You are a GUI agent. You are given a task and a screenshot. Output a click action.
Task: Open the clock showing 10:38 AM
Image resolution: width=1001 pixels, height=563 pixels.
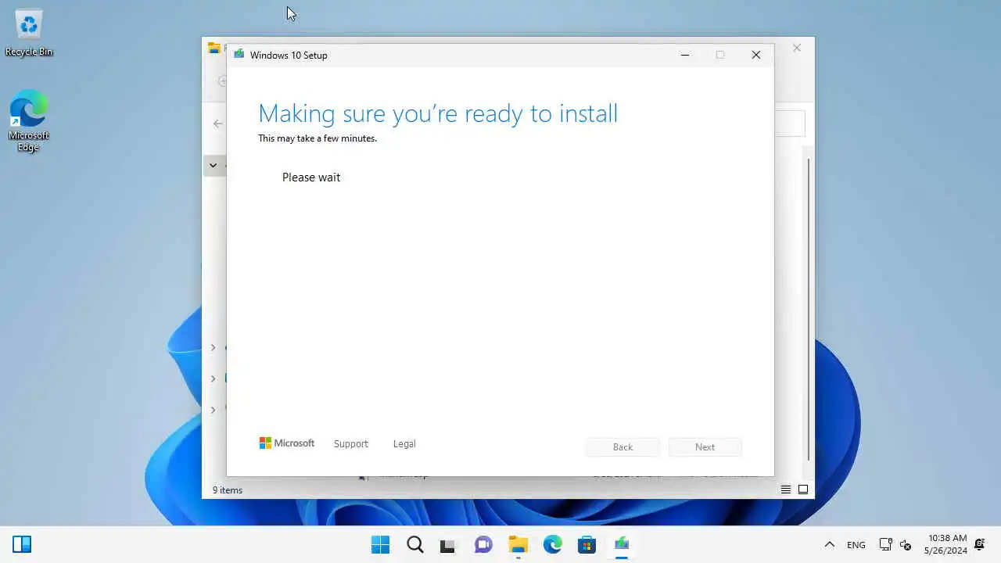coord(947,544)
